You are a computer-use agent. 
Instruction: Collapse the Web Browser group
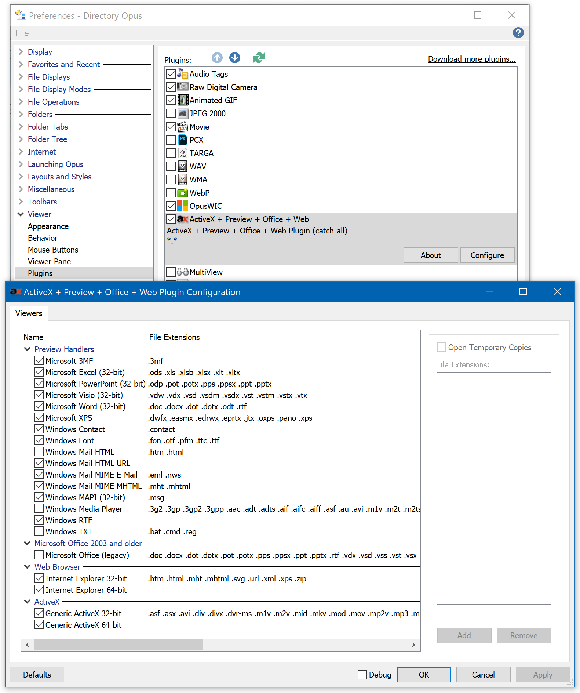pos(27,567)
